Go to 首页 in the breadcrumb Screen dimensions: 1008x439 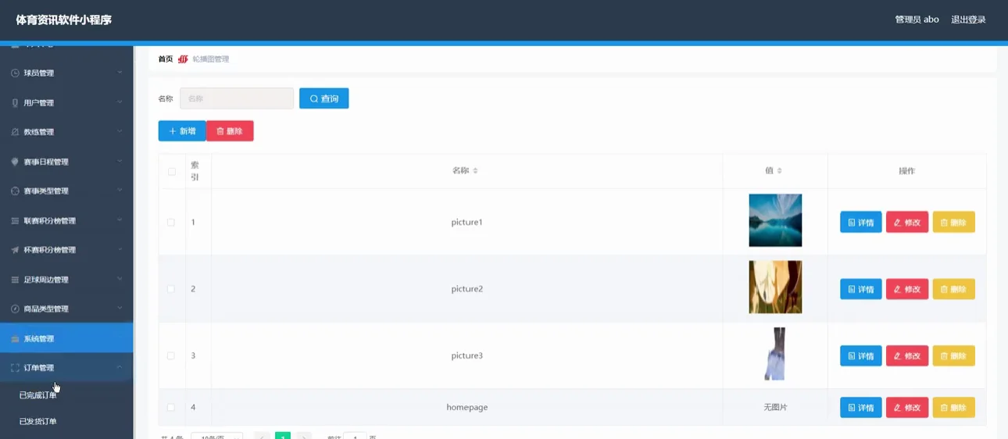(166, 59)
